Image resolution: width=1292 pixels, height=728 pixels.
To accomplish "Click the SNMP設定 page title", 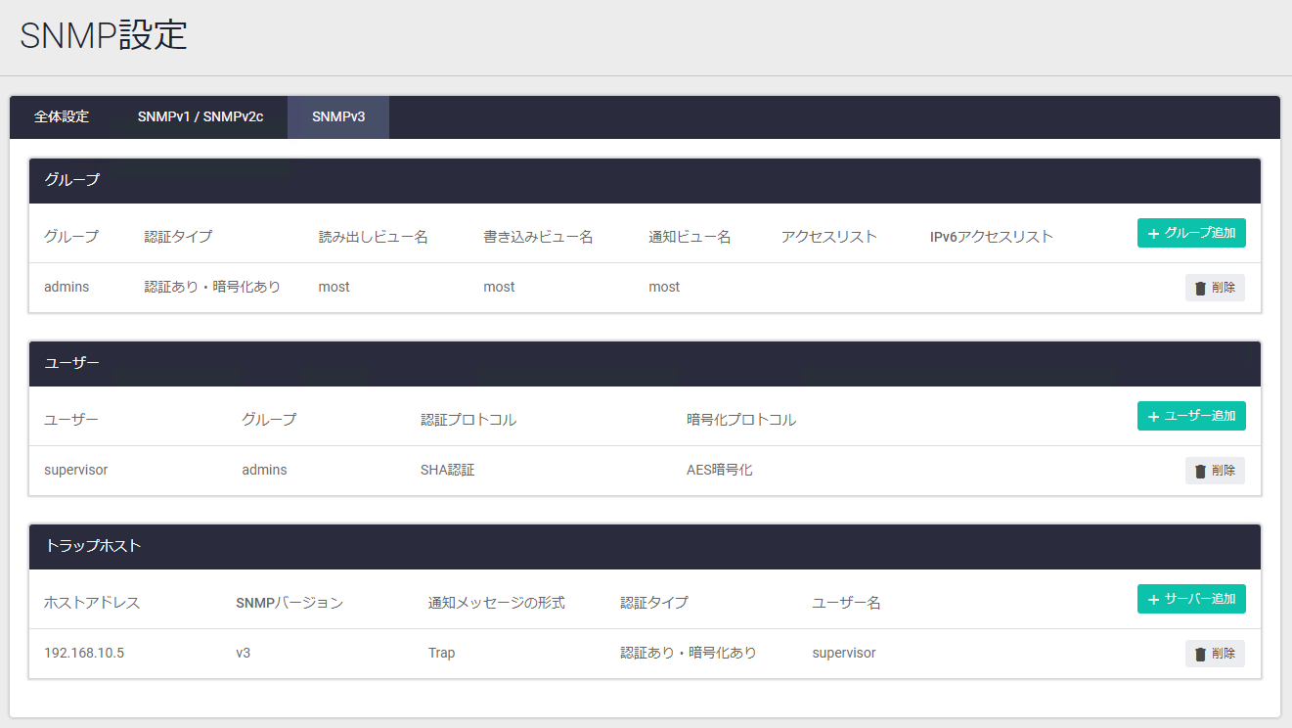I will (104, 35).
